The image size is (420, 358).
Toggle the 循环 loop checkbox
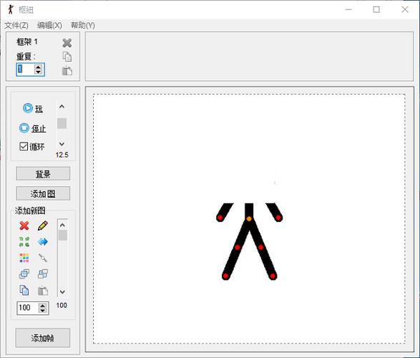click(x=24, y=147)
